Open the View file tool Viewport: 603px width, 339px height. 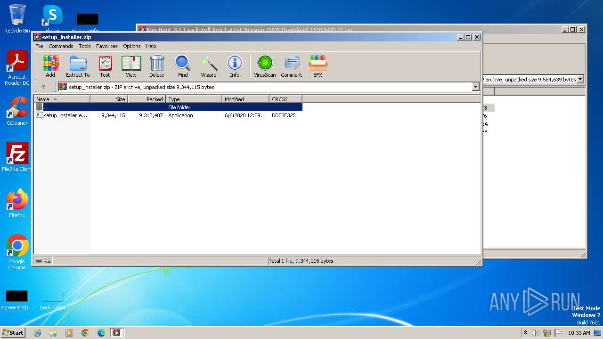point(131,66)
